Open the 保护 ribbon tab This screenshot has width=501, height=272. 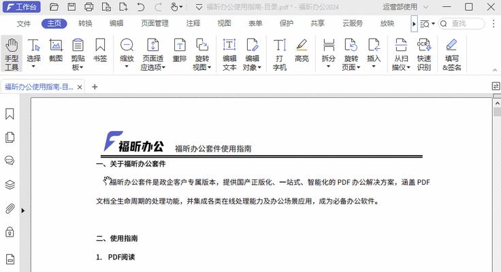click(287, 23)
